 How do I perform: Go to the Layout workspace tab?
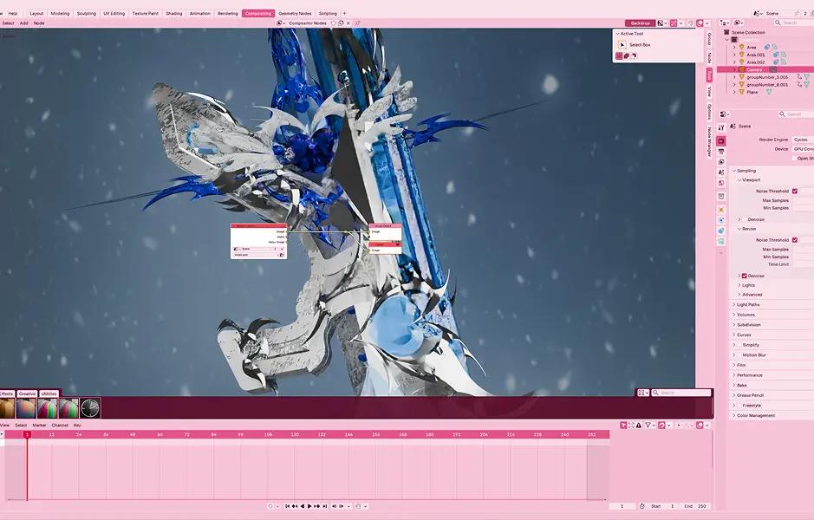[36, 14]
